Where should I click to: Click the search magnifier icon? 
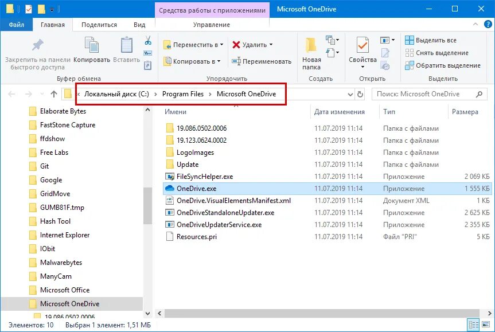point(479,94)
